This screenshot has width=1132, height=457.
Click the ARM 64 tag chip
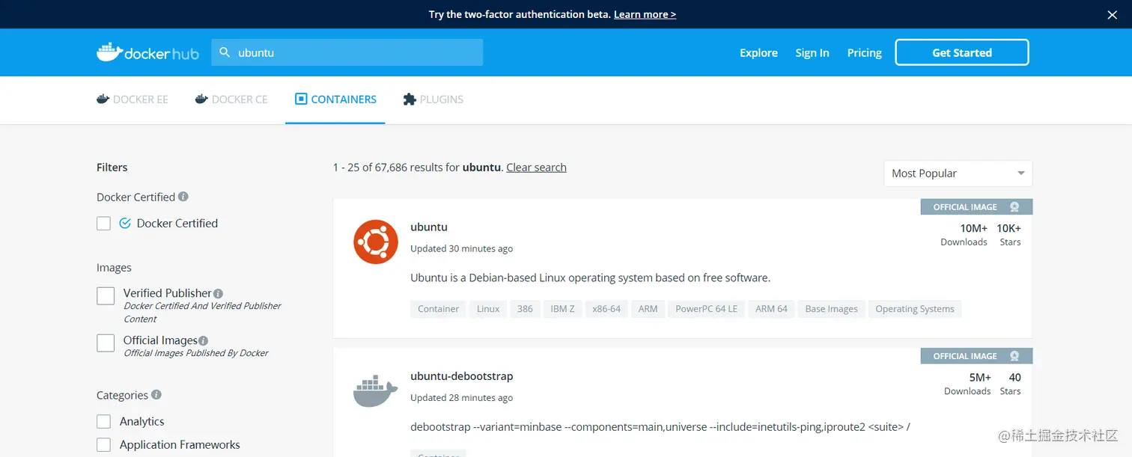click(x=771, y=309)
